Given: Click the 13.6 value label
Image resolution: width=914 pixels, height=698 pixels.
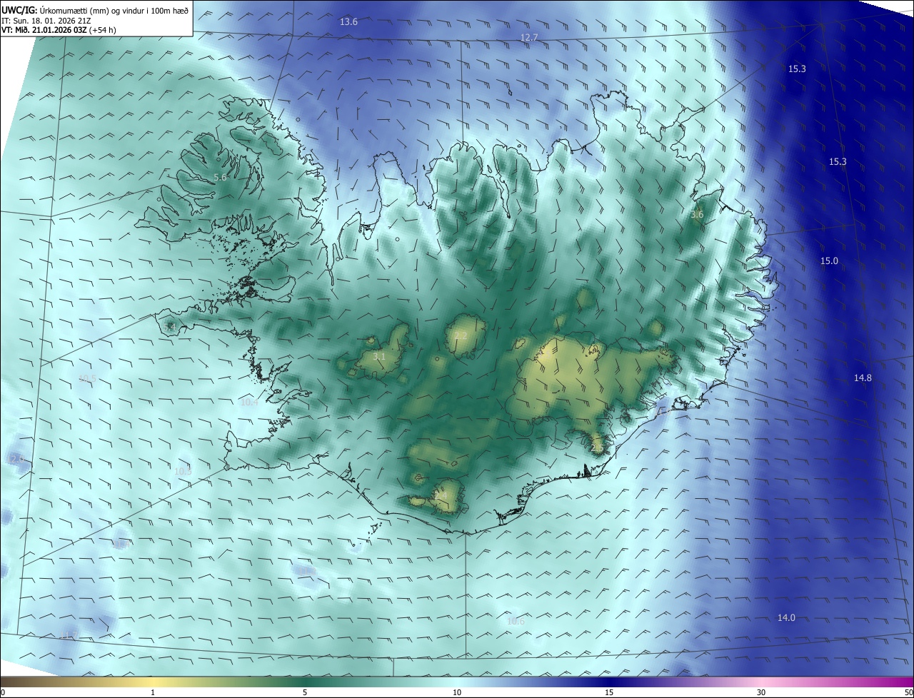Looking at the screenshot, I should tap(348, 22).
